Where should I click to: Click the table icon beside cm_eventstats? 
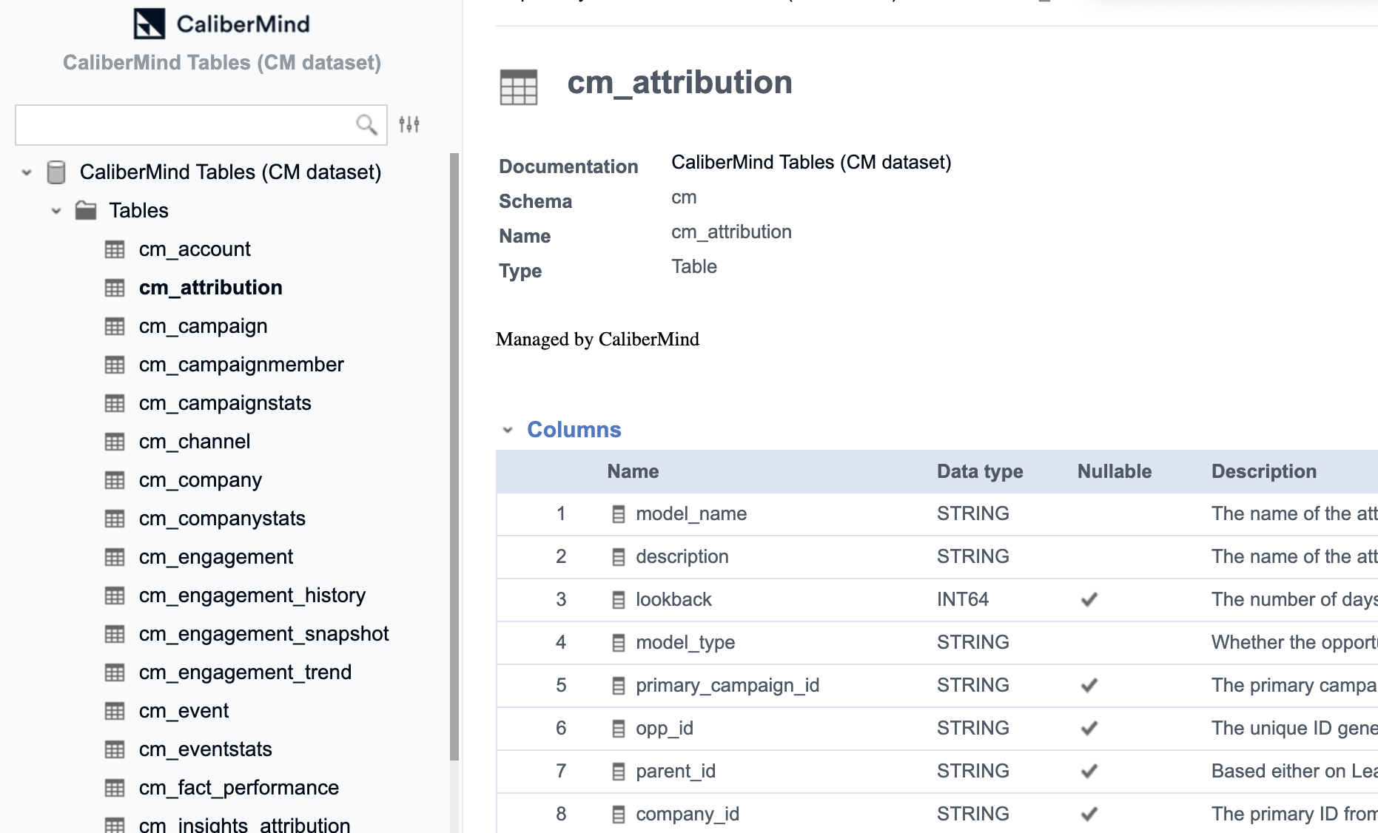(x=115, y=749)
